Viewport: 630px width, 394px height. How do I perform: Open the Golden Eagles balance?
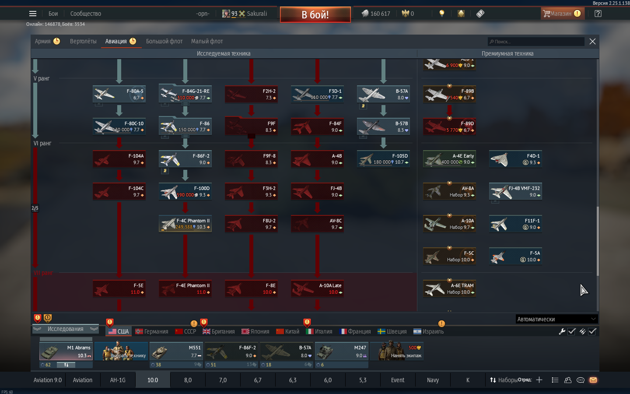point(408,14)
